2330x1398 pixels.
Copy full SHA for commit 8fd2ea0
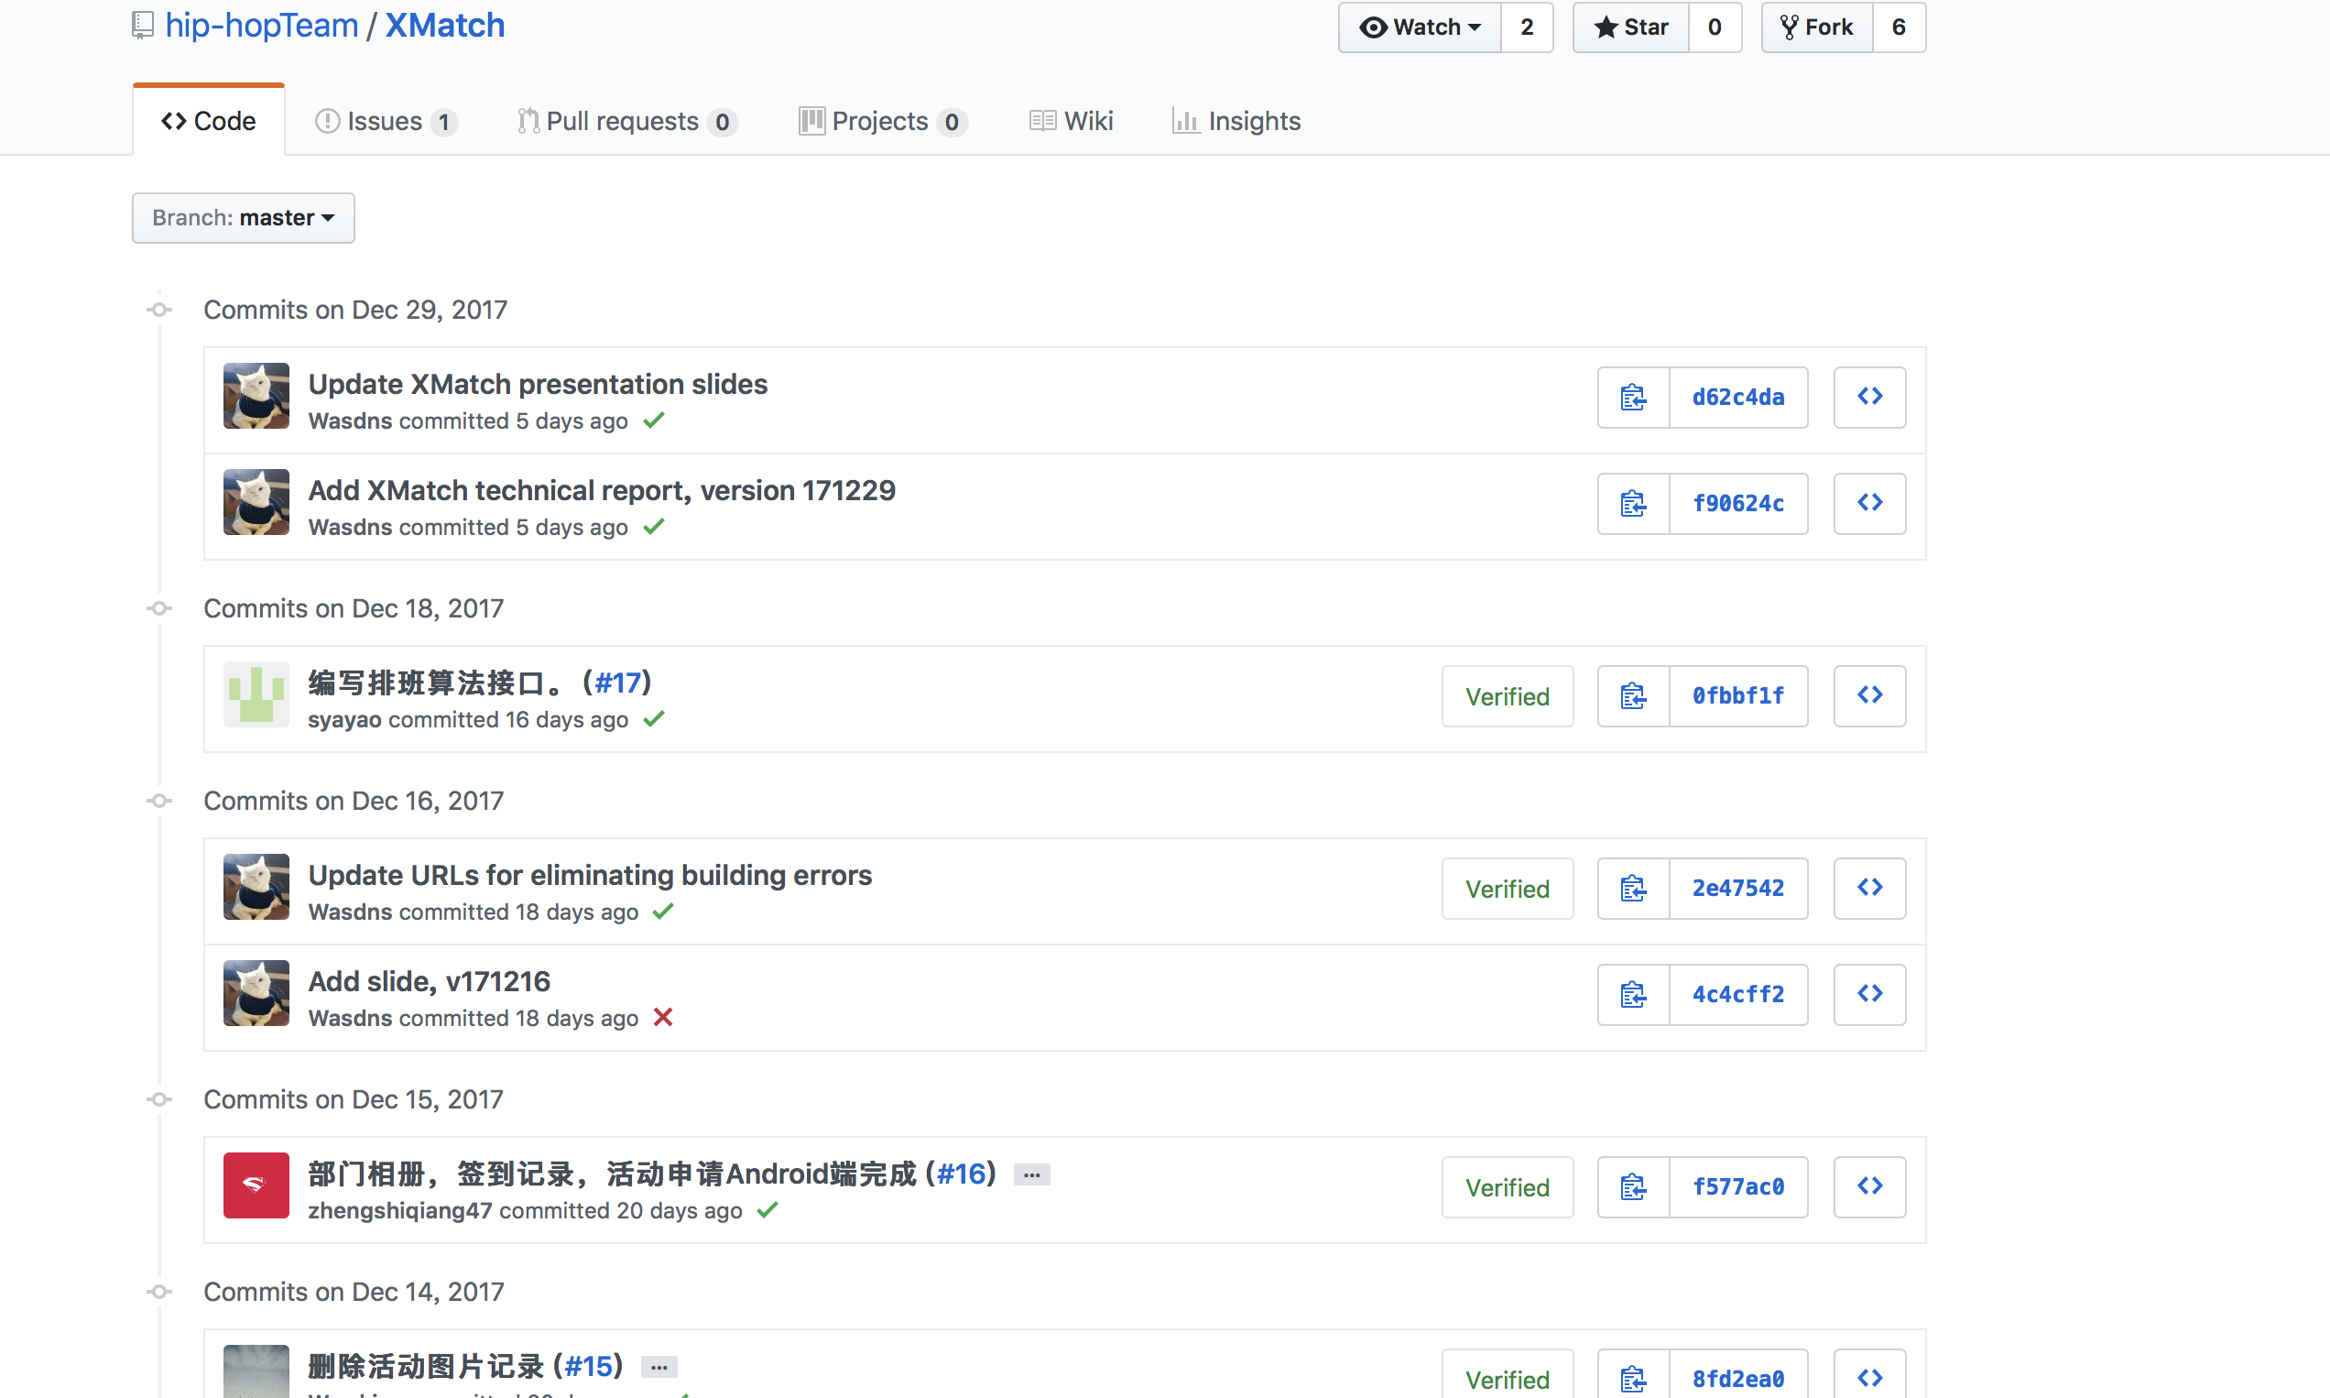tap(1633, 1377)
